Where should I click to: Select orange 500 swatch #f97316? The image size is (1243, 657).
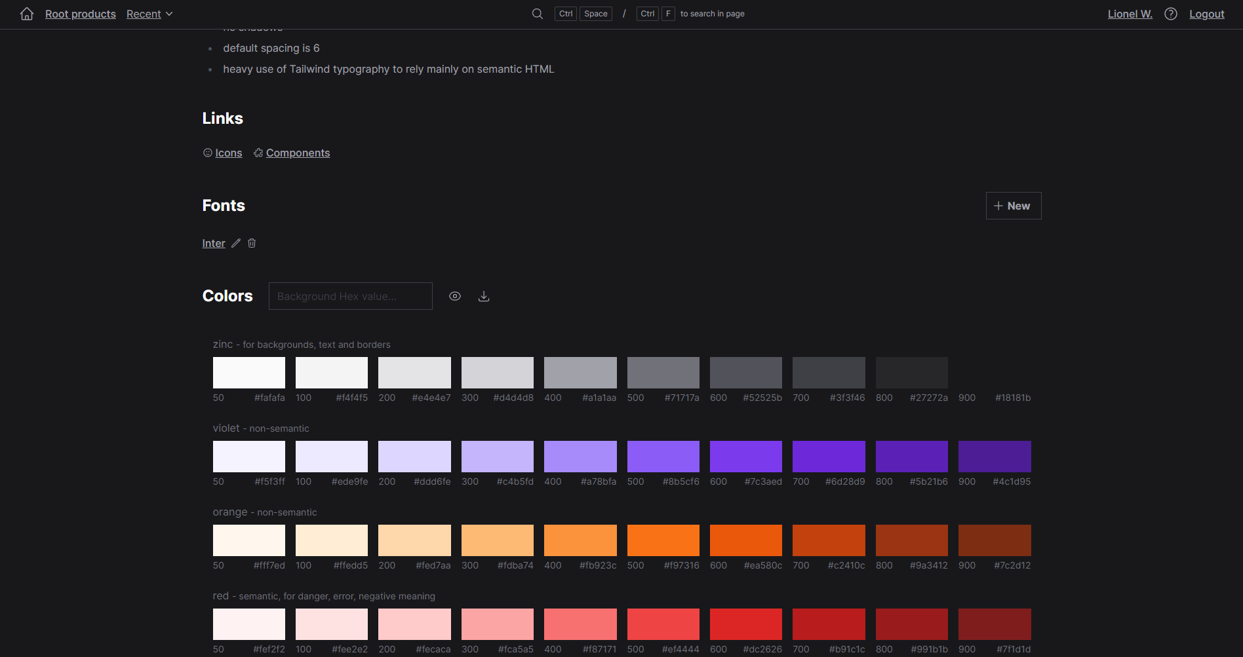663,540
